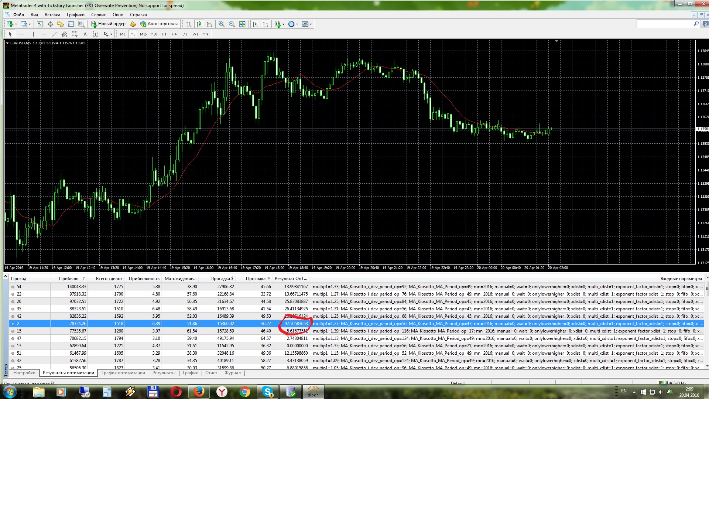Screen dimensions: 709x525
Task: Open the Вставка menu
Action: 52,15
